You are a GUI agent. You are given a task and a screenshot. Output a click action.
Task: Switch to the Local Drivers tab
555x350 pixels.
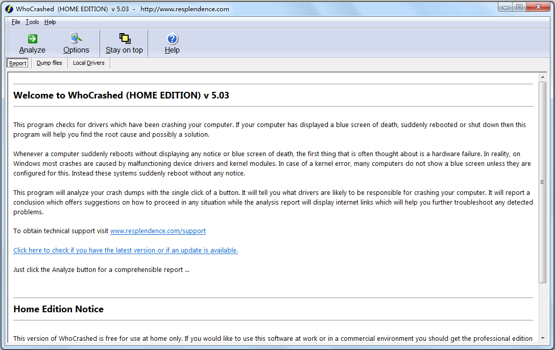coord(88,63)
